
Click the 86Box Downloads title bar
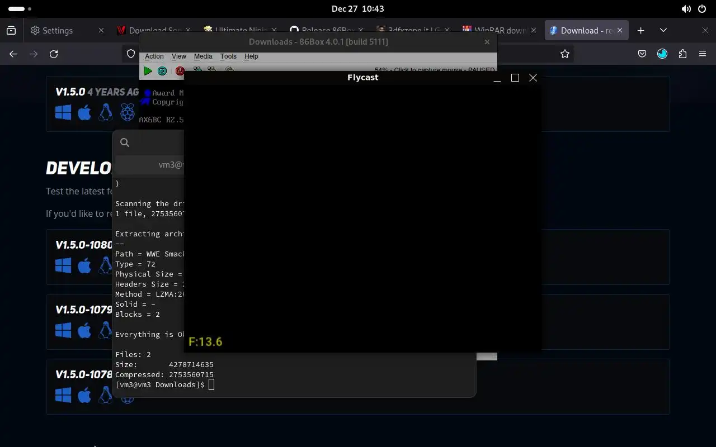(x=318, y=42)
